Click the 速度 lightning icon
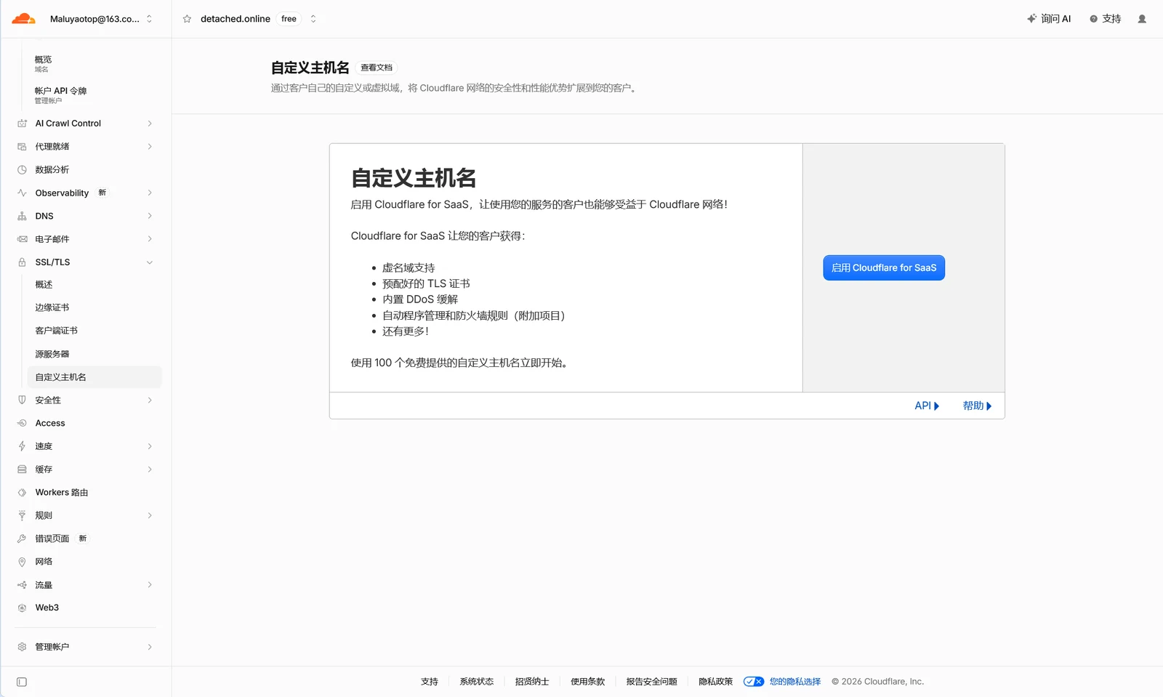The image size is (1163, 697). pos(22,446)
